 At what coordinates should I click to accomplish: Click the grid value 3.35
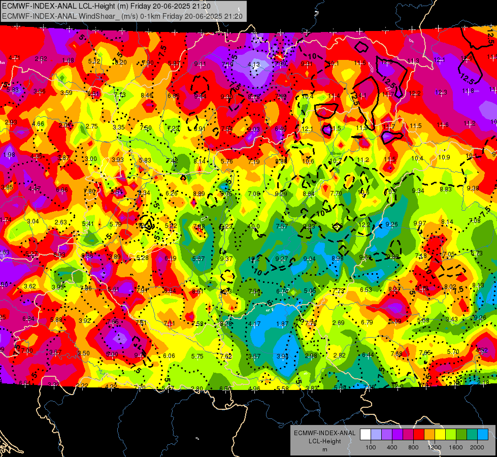click(x=119, y=127)
